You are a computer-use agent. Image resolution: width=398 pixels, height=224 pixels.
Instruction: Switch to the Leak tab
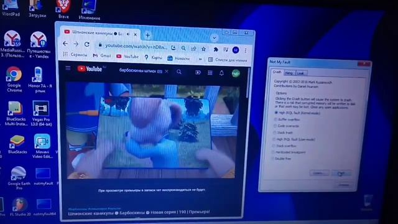pos(300,73)
